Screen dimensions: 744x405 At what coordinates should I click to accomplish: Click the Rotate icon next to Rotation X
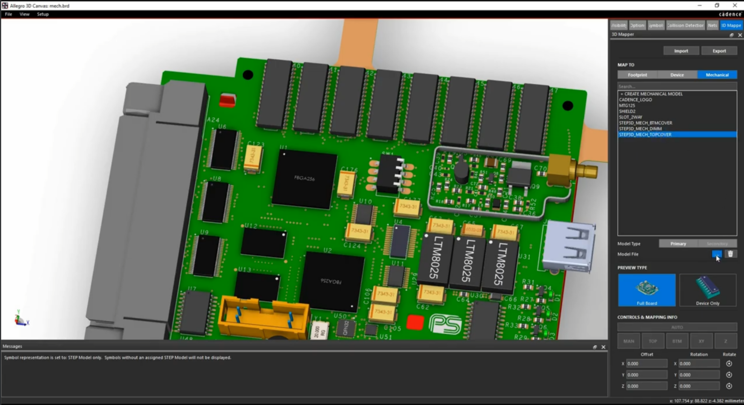729,363
